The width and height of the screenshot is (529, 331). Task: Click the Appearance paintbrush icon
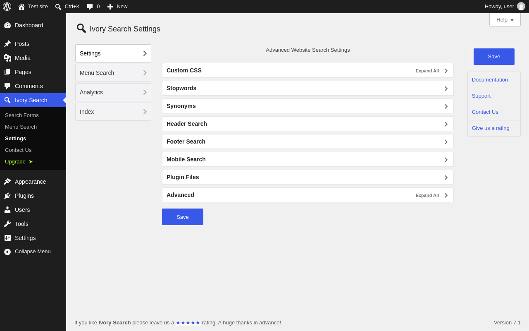tap(7, 182)
